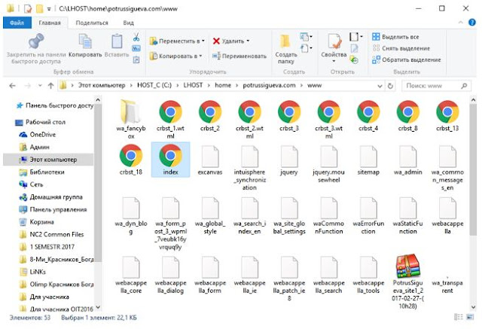Open OneDrive in navigation pane
The height and width of the screenshot is (329, 482).
tap(42, 135)
